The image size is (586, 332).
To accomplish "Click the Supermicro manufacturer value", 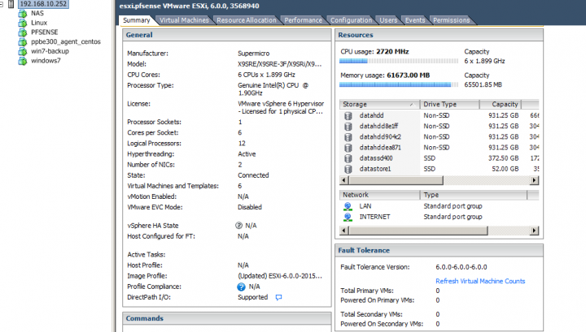I will coord(253,54).
